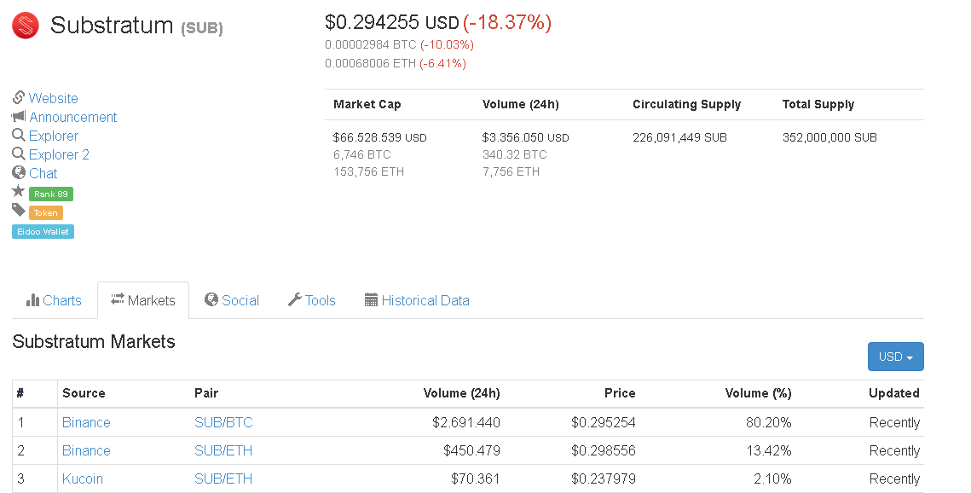Click the star icon next to Rank 89
This screenshot has height=493, width=971.
19,191
